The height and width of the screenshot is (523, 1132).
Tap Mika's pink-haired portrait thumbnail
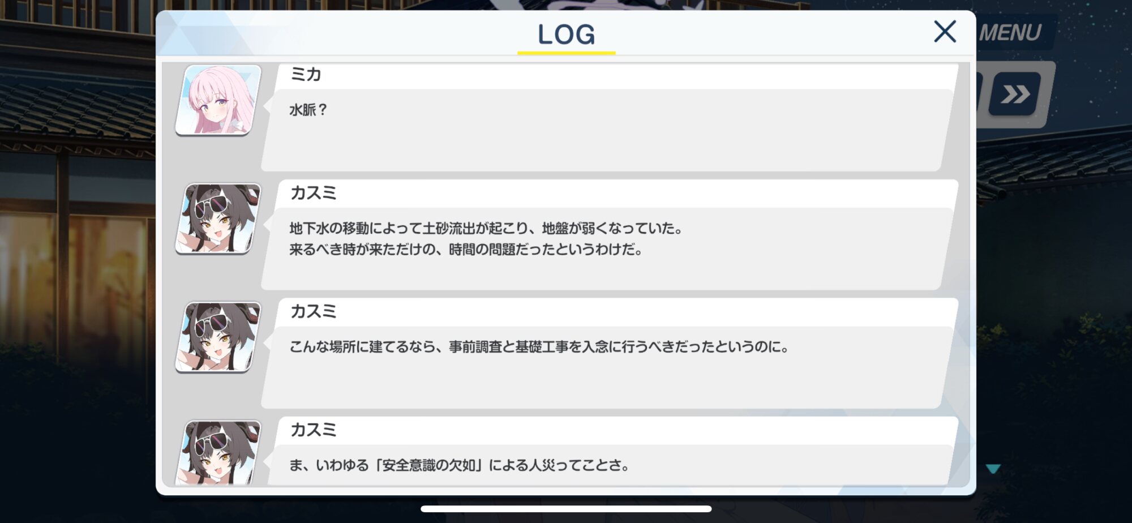pyautogui.click(x=218, y=100)
